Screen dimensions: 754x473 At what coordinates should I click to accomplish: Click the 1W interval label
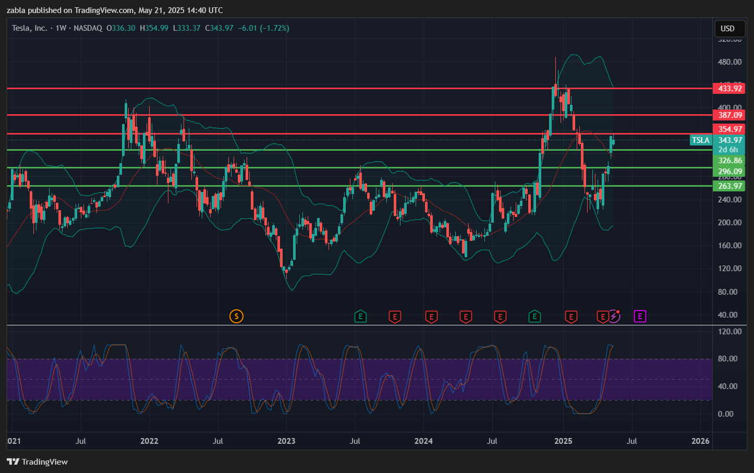click(61, 28)
